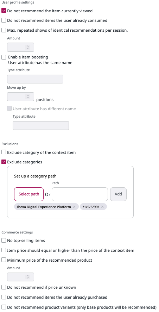Focus the category Path text field
The width and height of the screenshot is (159, 312).
(80, 194)
